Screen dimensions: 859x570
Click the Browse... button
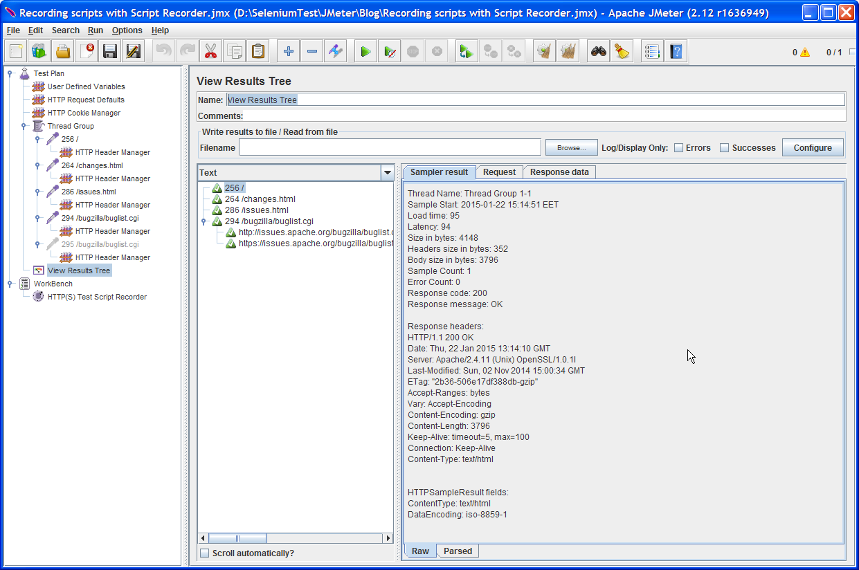coord(571,147)
